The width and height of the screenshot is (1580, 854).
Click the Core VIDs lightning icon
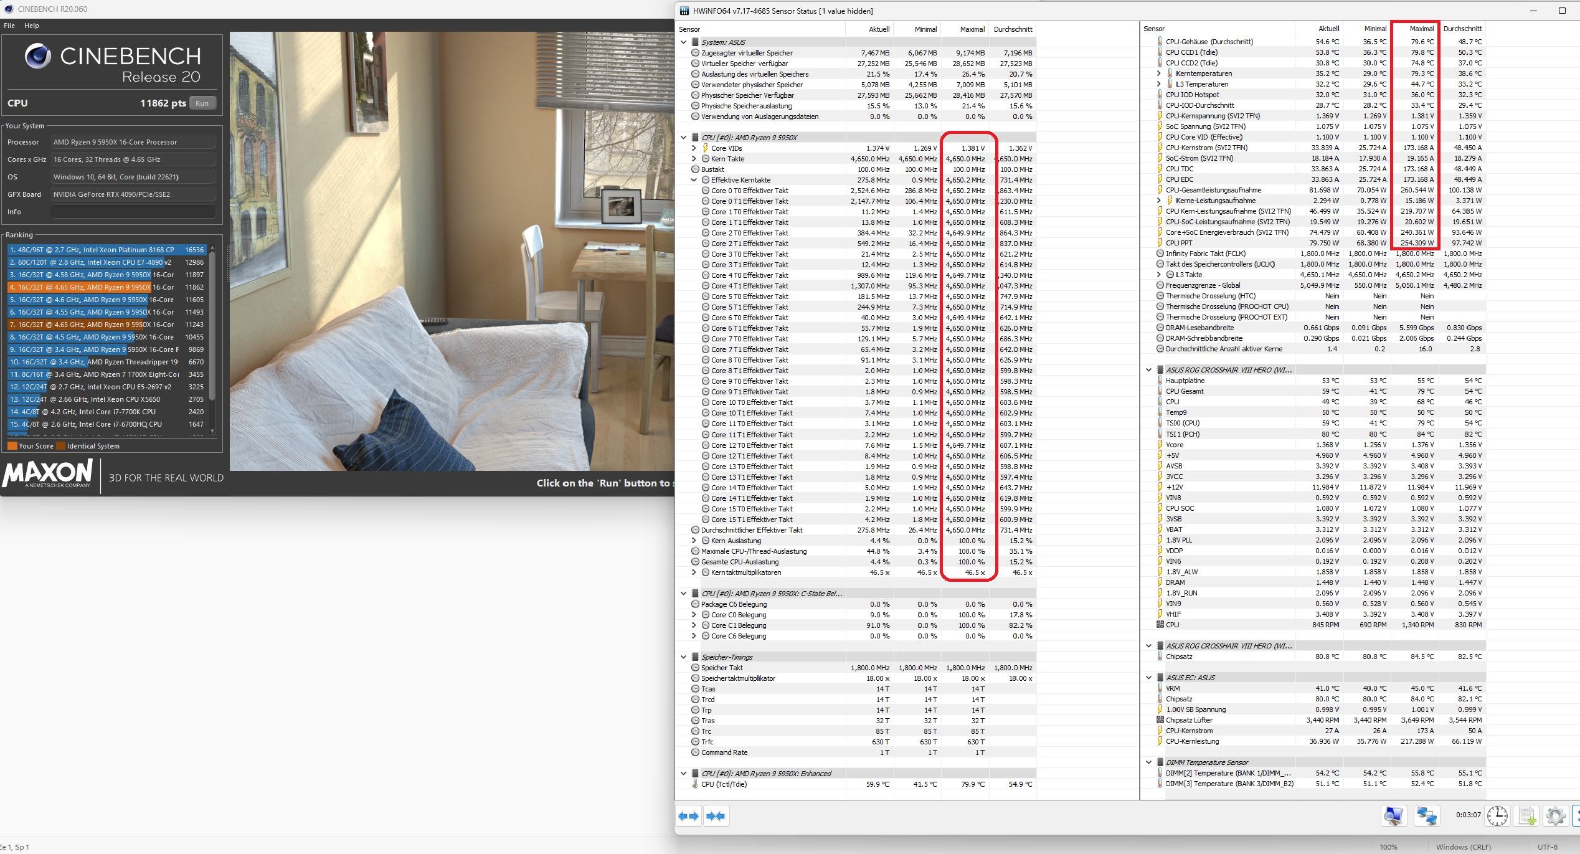[706, 148]
